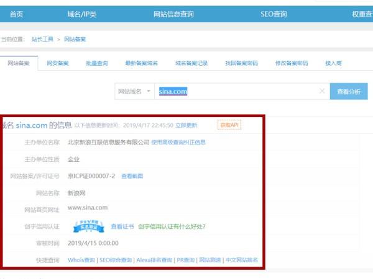Open the 首页 navigation item
Viewport: 373px width, 279px height.
pyautogui.click(x=16, y=14)
